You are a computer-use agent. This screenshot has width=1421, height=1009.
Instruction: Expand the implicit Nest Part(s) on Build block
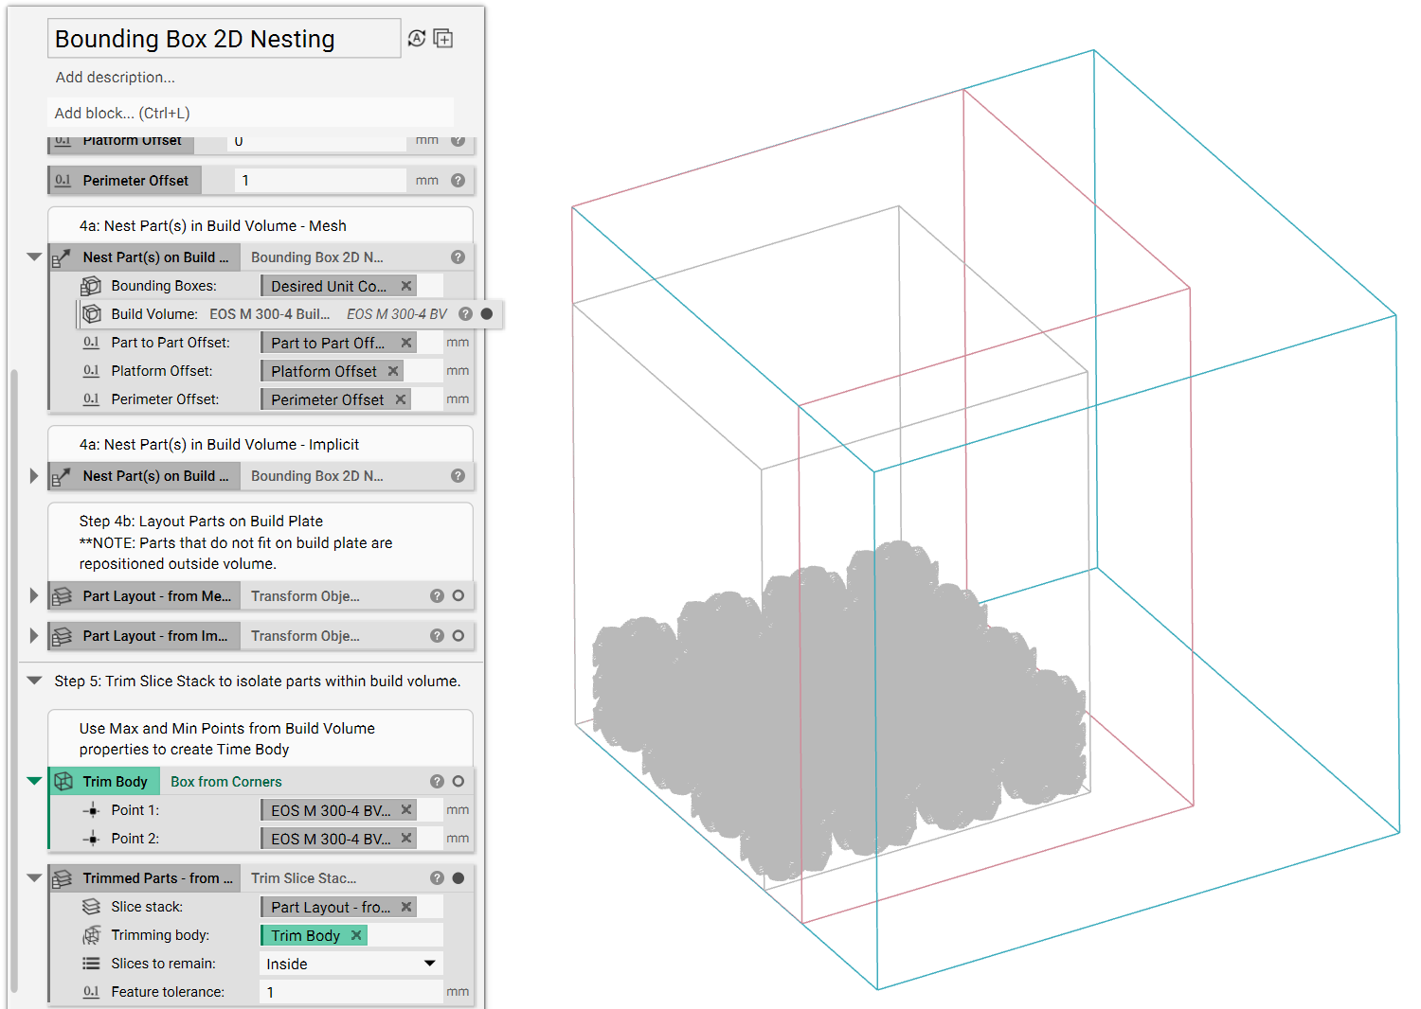point(34,475)
